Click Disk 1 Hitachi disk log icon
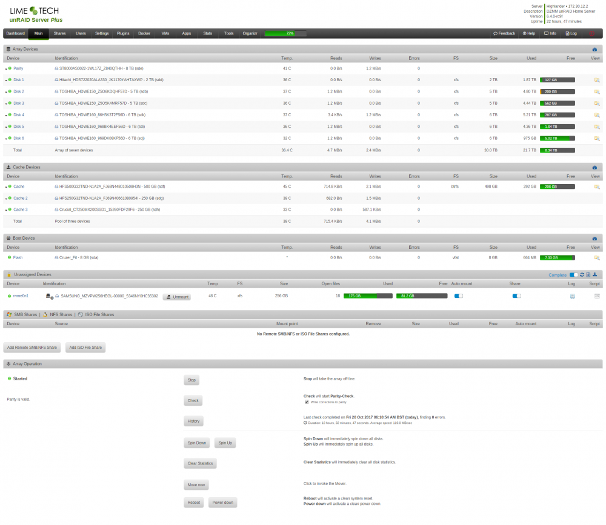Viewport: 606px width, 525px height. [56, 80]
